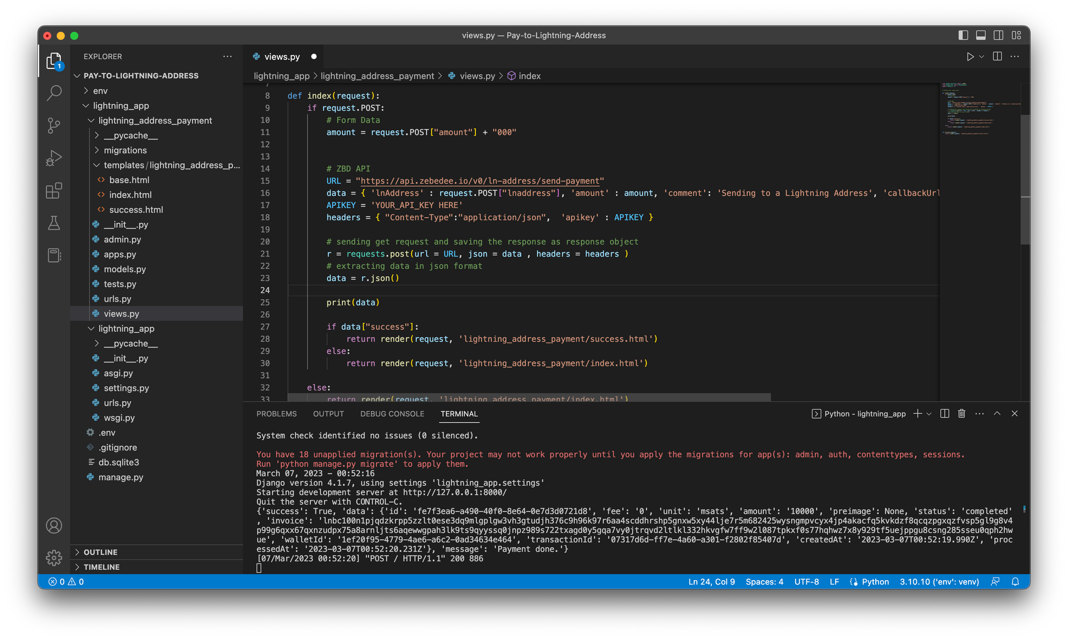This screenshot has height=639, width=1068.
Task: Switch to the PROBLEMS tab
Action: (x=276, y=414)
